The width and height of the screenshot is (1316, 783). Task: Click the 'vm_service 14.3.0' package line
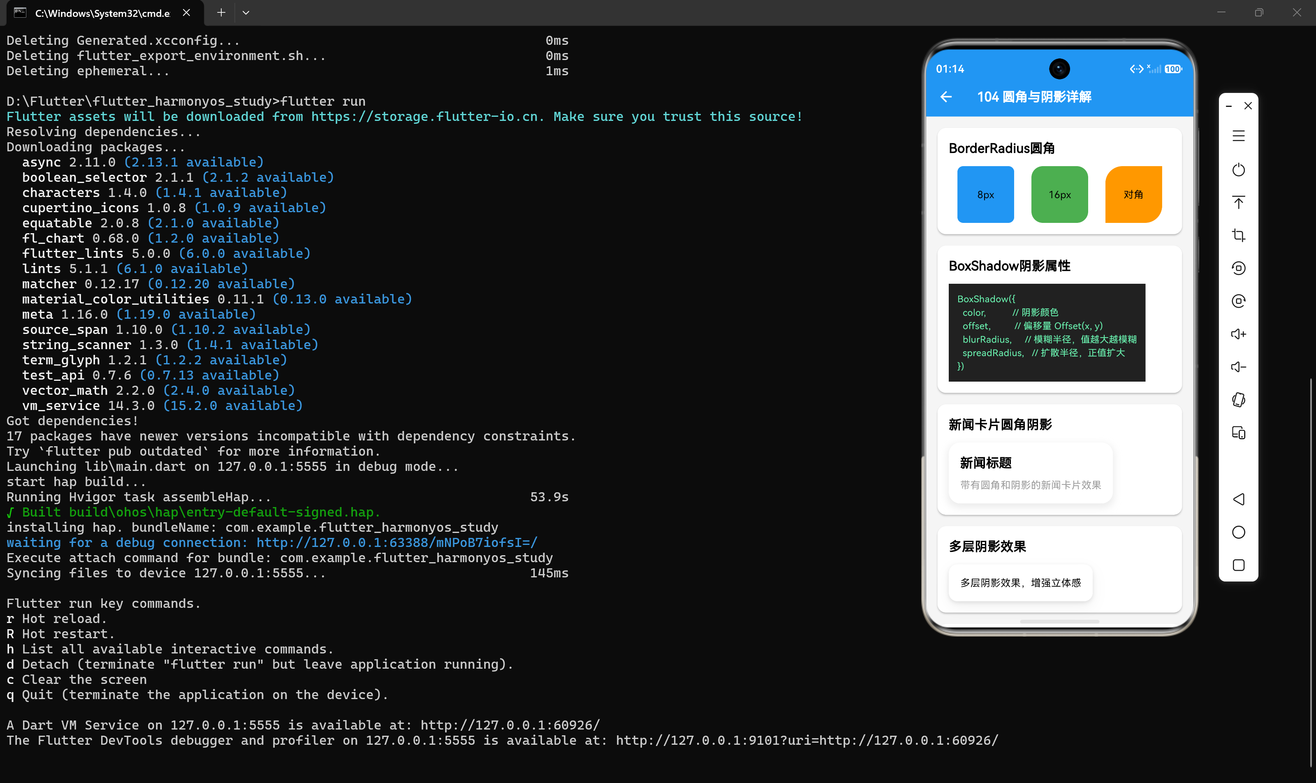coord(162,405)
